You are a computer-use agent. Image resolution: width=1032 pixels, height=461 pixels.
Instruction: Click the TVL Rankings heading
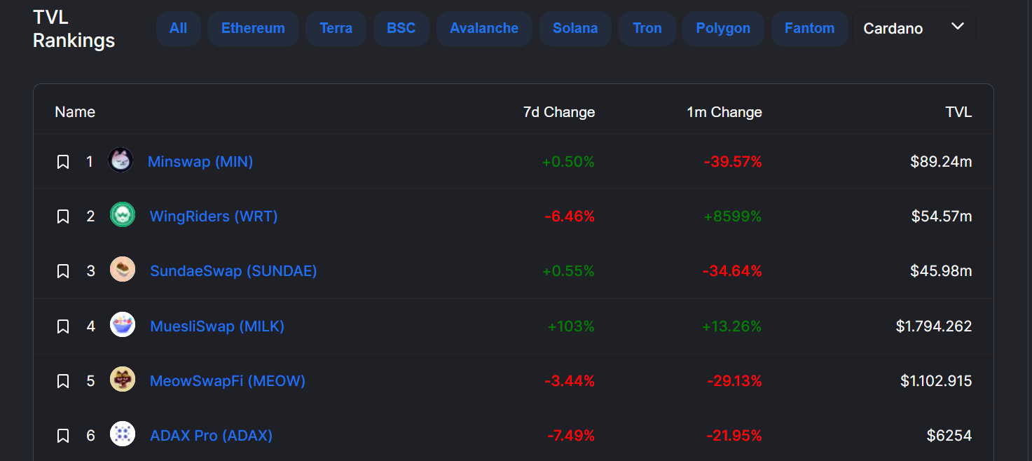click(x=74, y=29)
